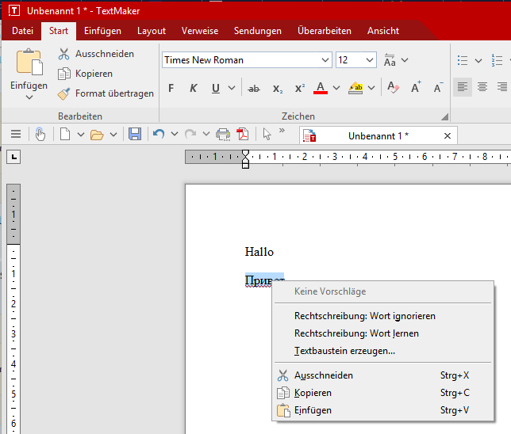Open the Times New Roman font dropdown
Viewport: 511px width, 434px height.
click(x=325, y=60)
